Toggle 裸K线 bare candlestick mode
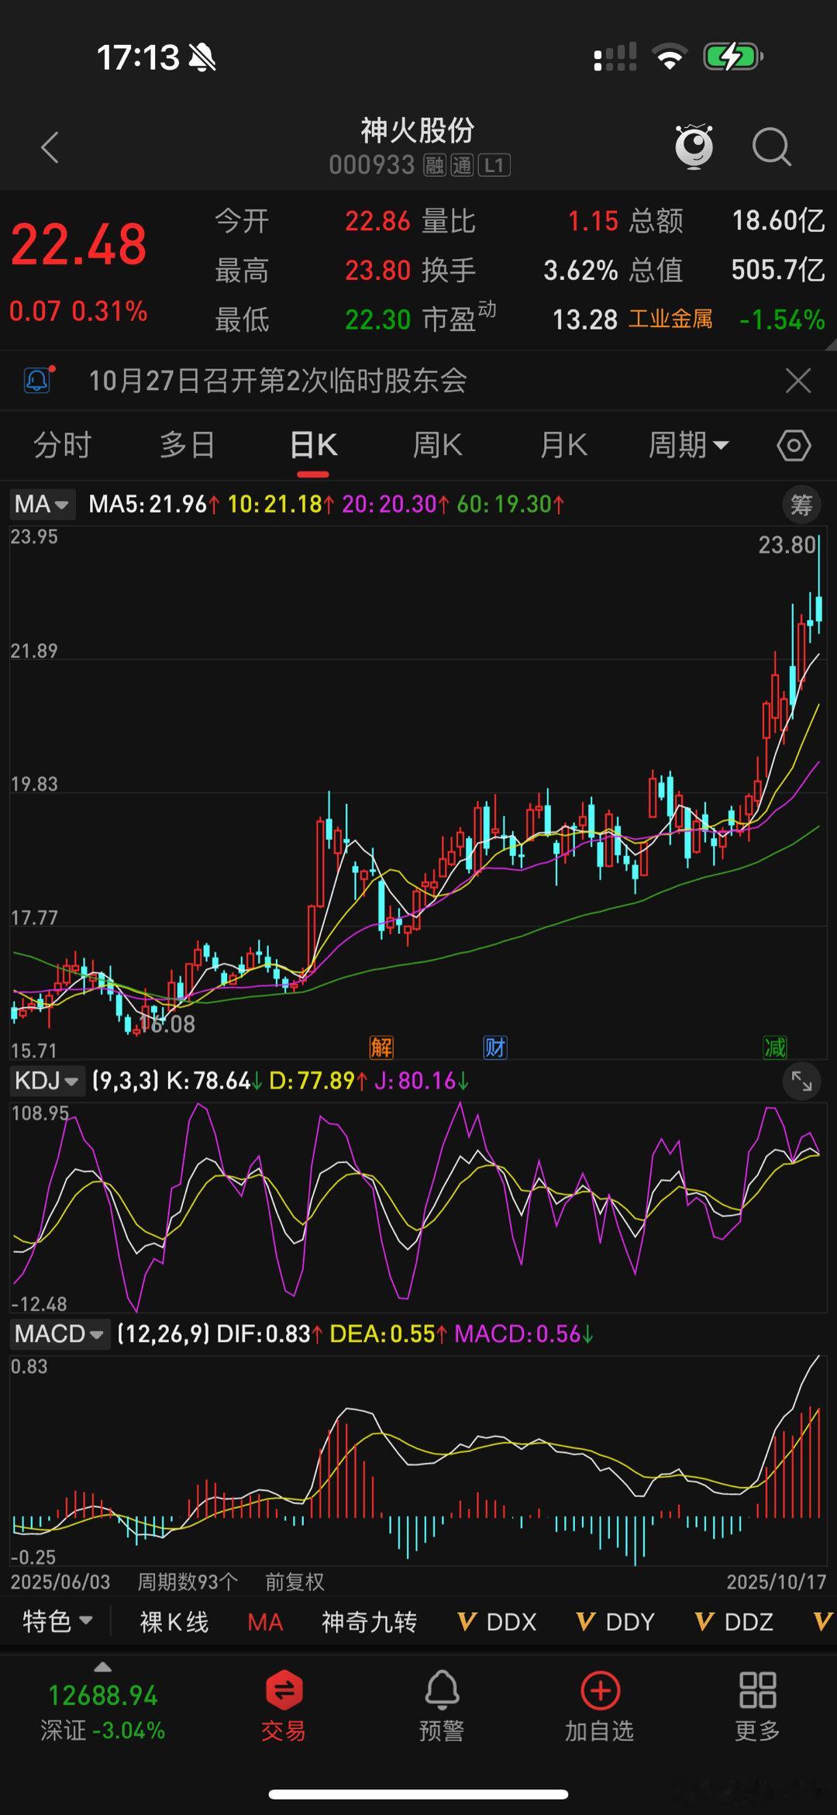This screenshot has height=1815, width=837. pyautogui.click(x=174, y=1622)
